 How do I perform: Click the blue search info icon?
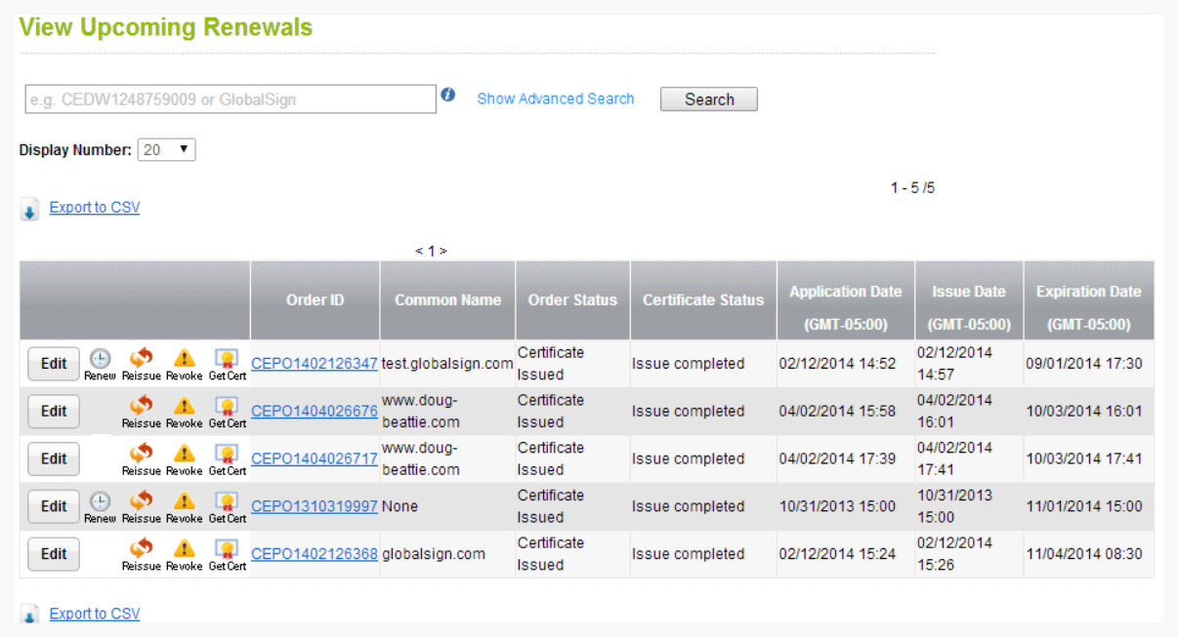(x=448, y=95)
